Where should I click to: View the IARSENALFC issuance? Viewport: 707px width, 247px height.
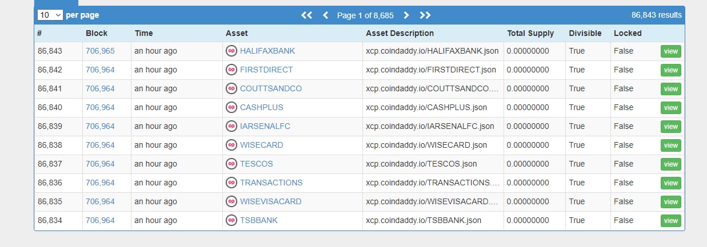(671, 127)
